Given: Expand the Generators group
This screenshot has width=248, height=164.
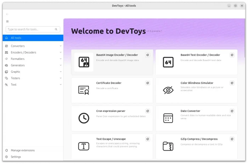Looking at the screenshot, I should pyautogui.click(x=61, y=65).
